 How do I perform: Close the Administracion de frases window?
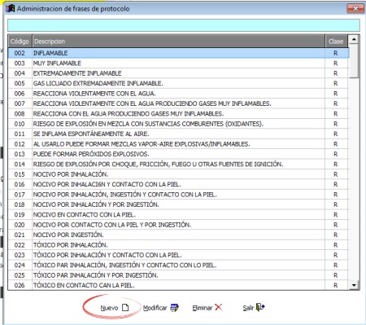(x=355, y=8)
